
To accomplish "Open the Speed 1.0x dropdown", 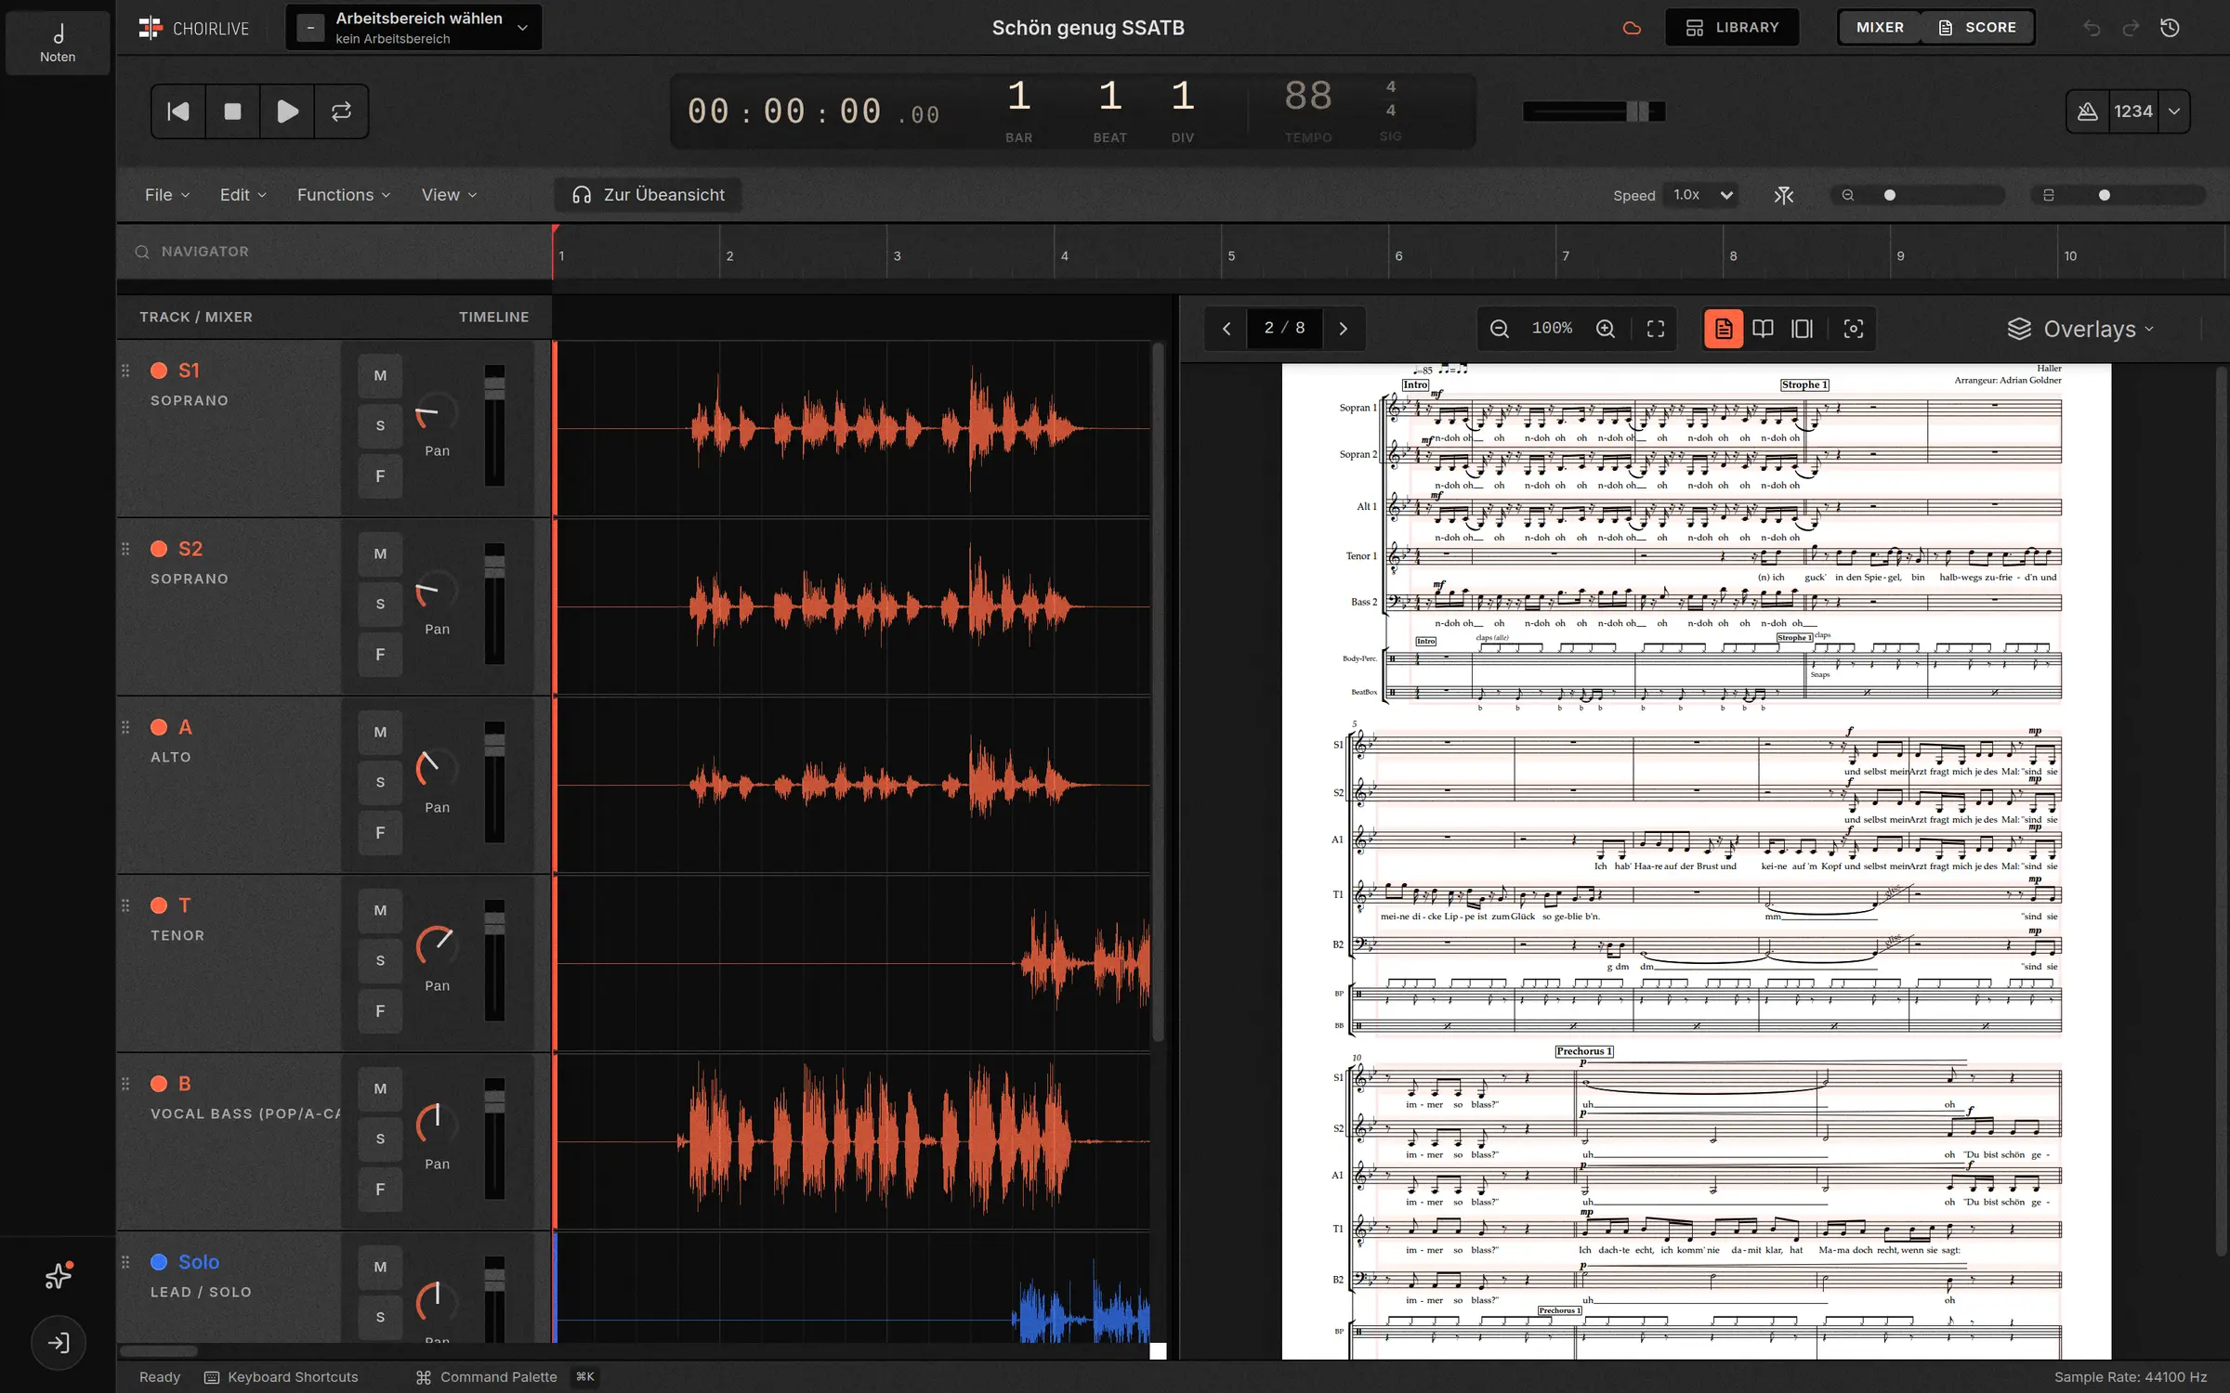I will coord(1702,195).
